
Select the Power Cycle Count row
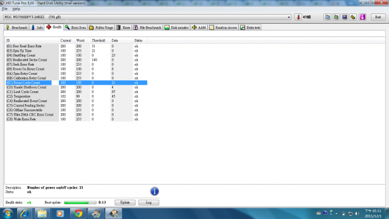[x=77, y=83]
